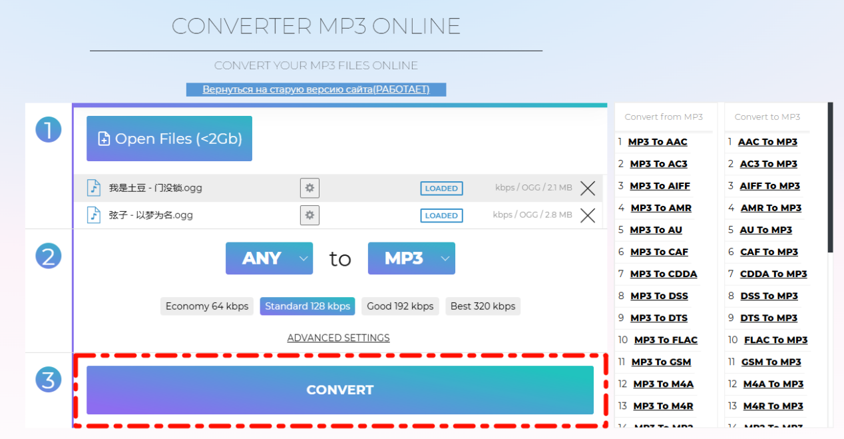Click music file icon beside 我是土豆 - 门没锁.ogg

[94, 188]
